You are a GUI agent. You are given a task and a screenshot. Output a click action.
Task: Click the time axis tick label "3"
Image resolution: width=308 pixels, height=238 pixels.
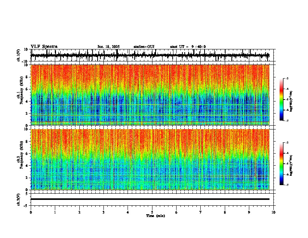tap(103, 212)
